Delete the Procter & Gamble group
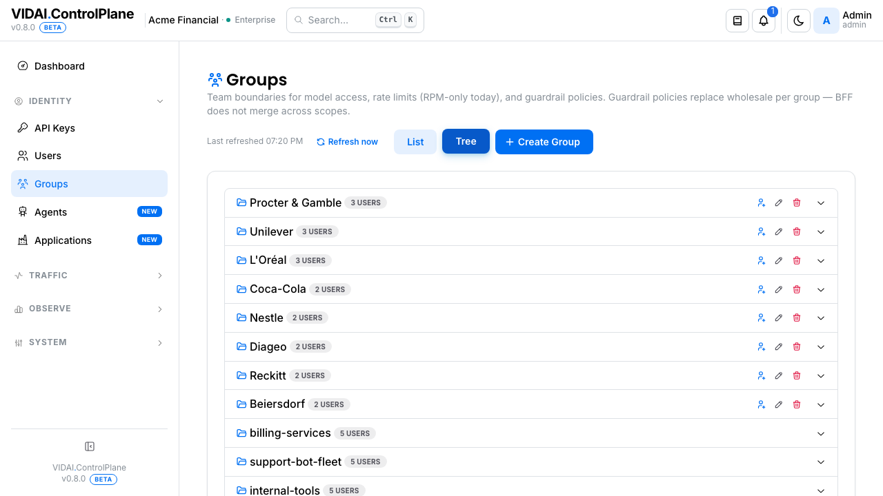The height and width of the screenshot is (496, 883). tap(797, 203)
